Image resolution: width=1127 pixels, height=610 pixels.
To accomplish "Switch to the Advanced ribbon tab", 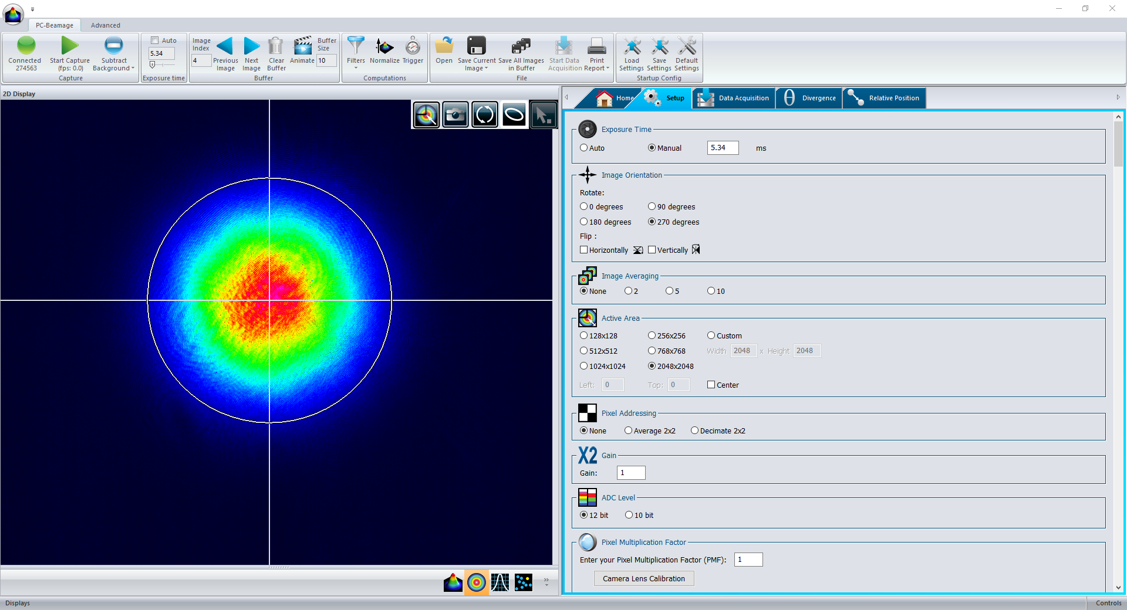I will click(106, 25).
